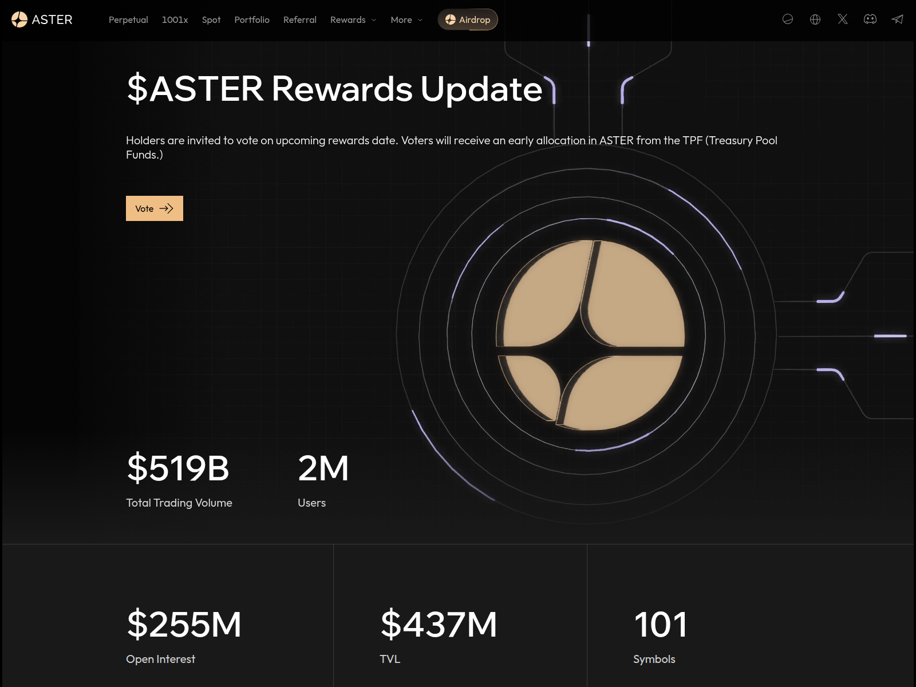Select the globe language icon
The image size is (916, 687).
(815, 19)
